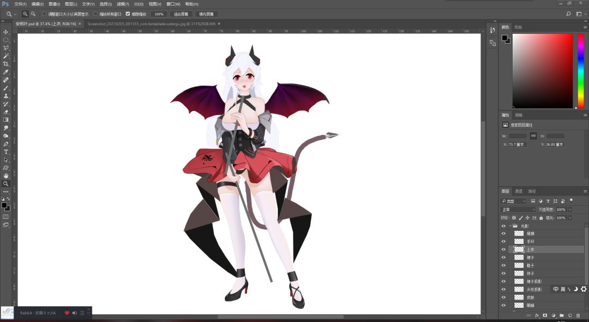Open the 文件(F) menu

pyautogui.click(x=20, y=4)
